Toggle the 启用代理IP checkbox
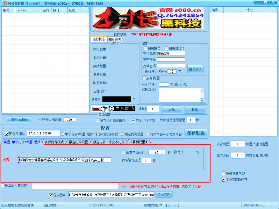 click(144, 78)
